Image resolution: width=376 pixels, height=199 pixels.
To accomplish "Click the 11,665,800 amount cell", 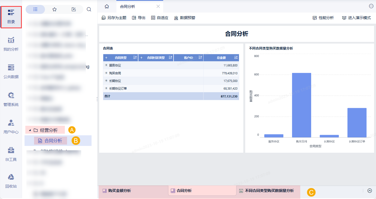I will [221, 65].
